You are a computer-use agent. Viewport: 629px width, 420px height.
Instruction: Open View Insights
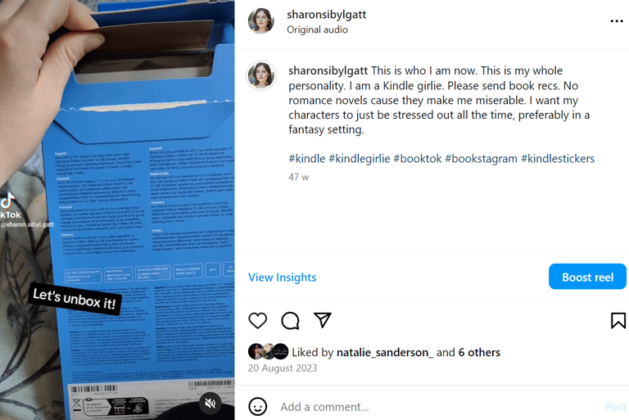tap(282, 278)
